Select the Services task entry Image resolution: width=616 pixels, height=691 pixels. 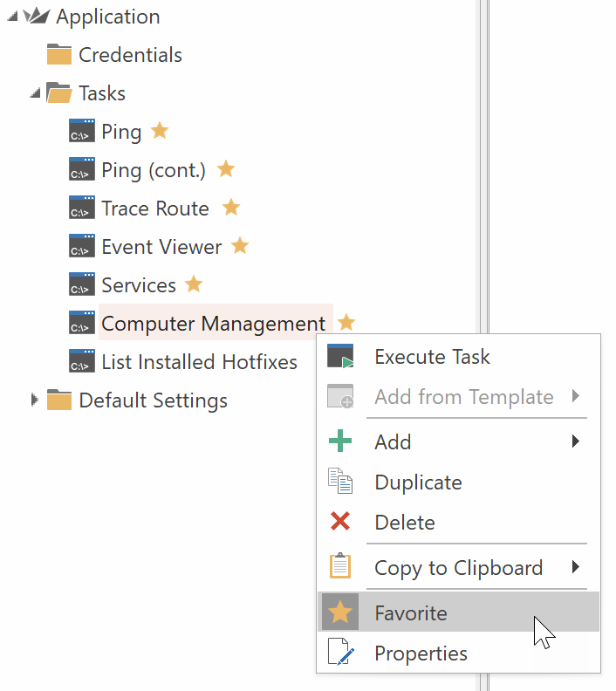point(138,285)
